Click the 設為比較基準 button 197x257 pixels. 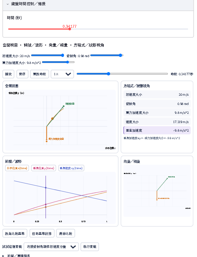coord(15,233)
